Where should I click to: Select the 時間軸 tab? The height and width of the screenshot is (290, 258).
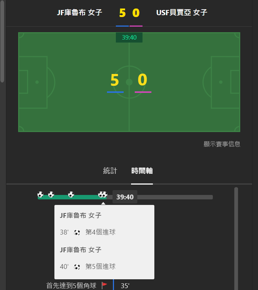click(142, 171)
